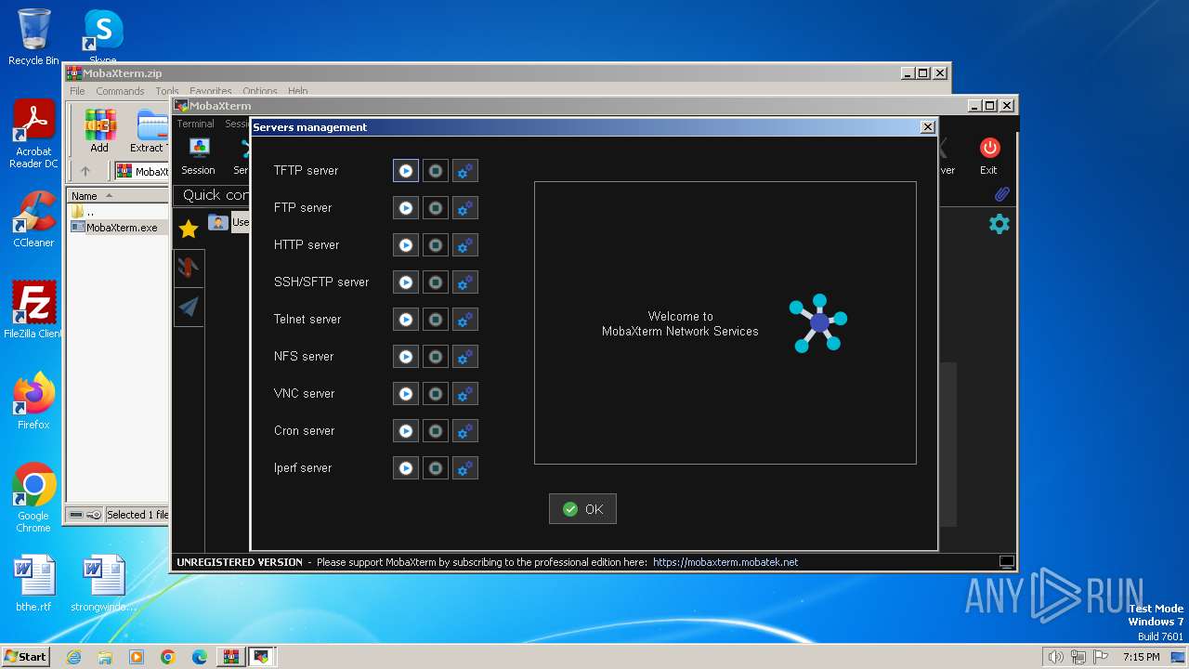Screen dimensions: 1189x669
Task: Confirm with the OK button
Action: tap(582, 509)
